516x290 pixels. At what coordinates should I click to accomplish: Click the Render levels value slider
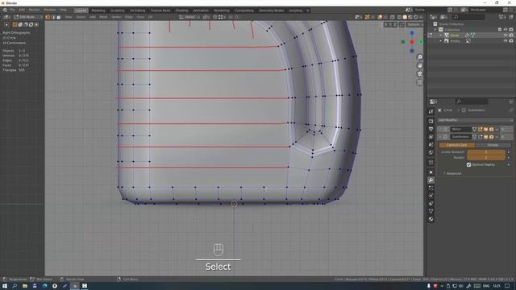click(486, 158)
